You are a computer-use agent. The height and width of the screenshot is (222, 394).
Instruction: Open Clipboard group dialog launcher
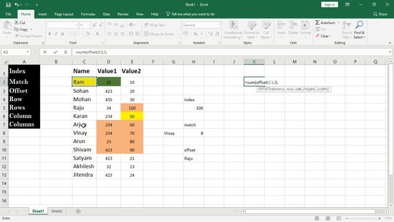pos(43,43)
